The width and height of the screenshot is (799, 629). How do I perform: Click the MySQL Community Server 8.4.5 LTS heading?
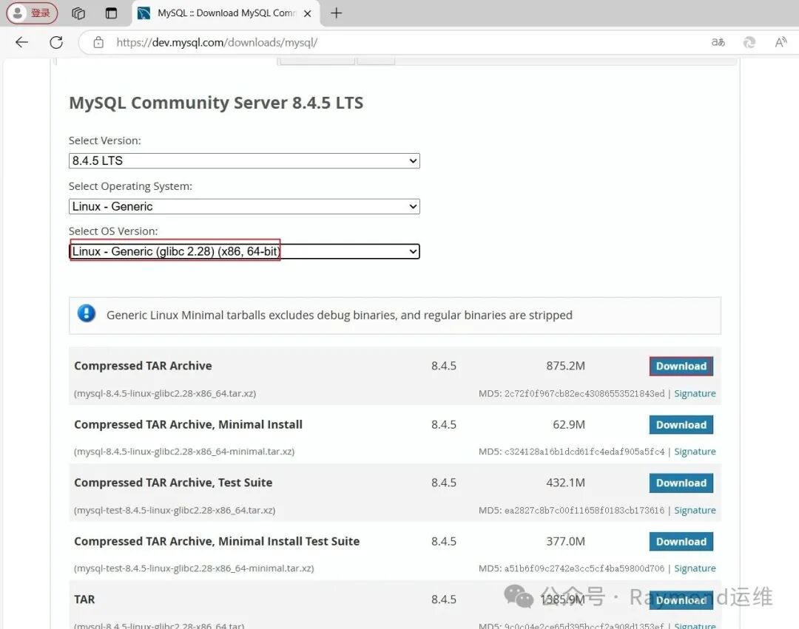[x=216, y=103]
